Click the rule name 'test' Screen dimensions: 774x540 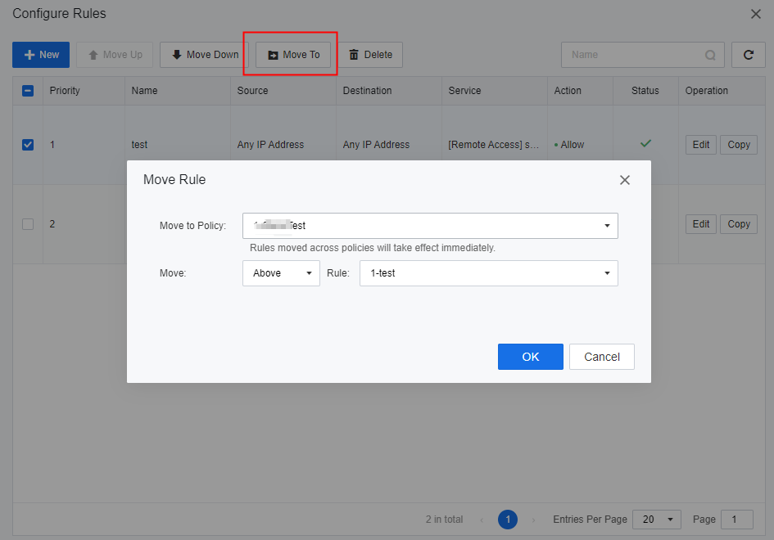point(139,145)
